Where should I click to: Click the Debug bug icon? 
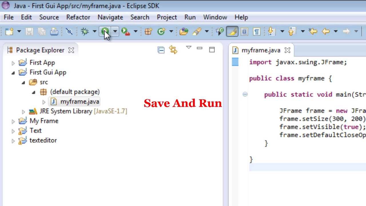[x=85, y=31]
